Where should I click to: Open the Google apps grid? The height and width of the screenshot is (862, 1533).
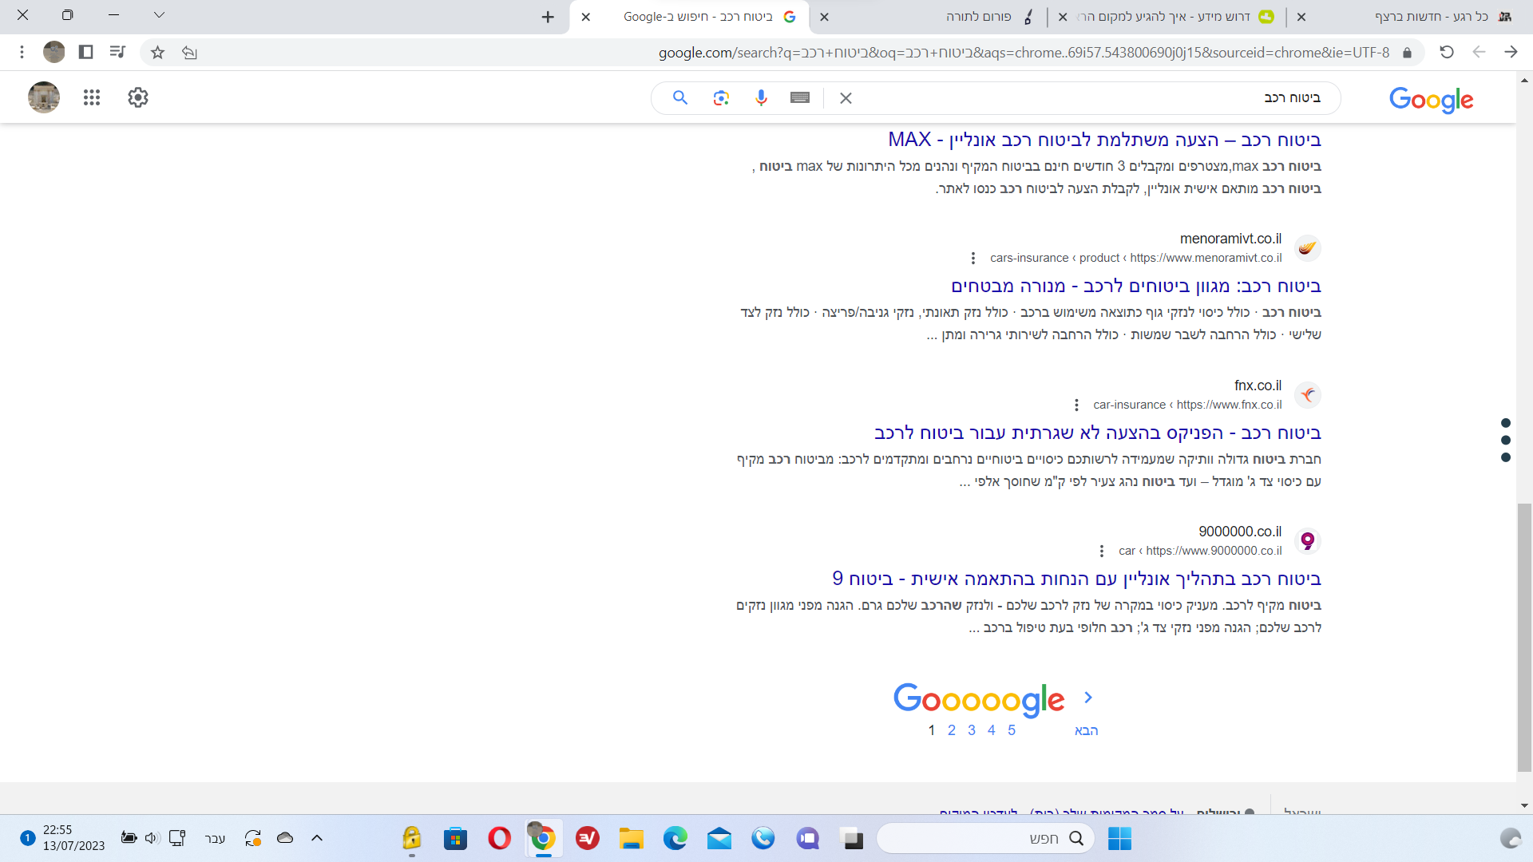[92, 97]
